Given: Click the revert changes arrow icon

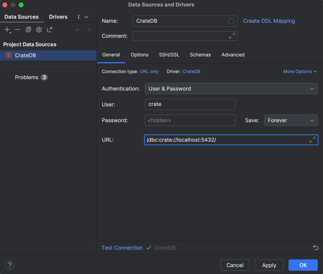Looking at the screenshot, I should 315,247.
